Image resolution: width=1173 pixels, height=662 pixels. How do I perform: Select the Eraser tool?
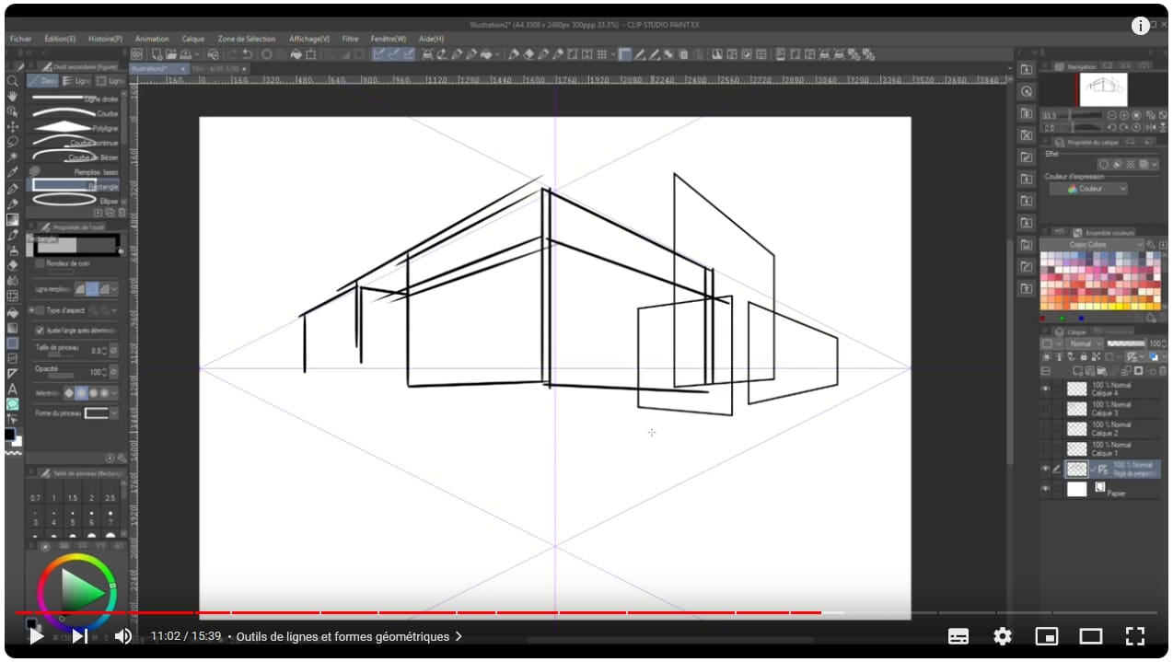(12, 266)
